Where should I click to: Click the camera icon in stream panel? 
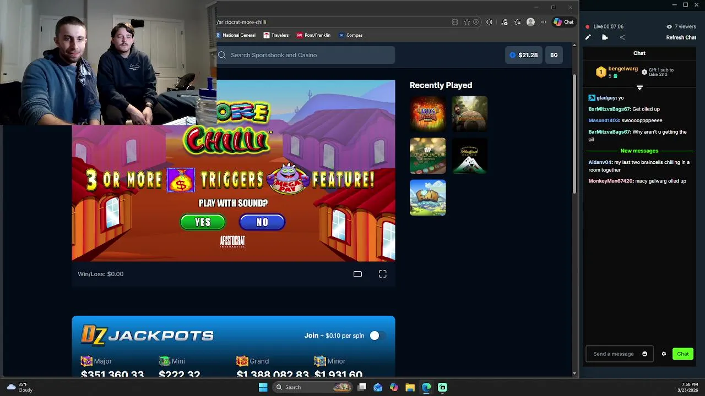point(605,37)
